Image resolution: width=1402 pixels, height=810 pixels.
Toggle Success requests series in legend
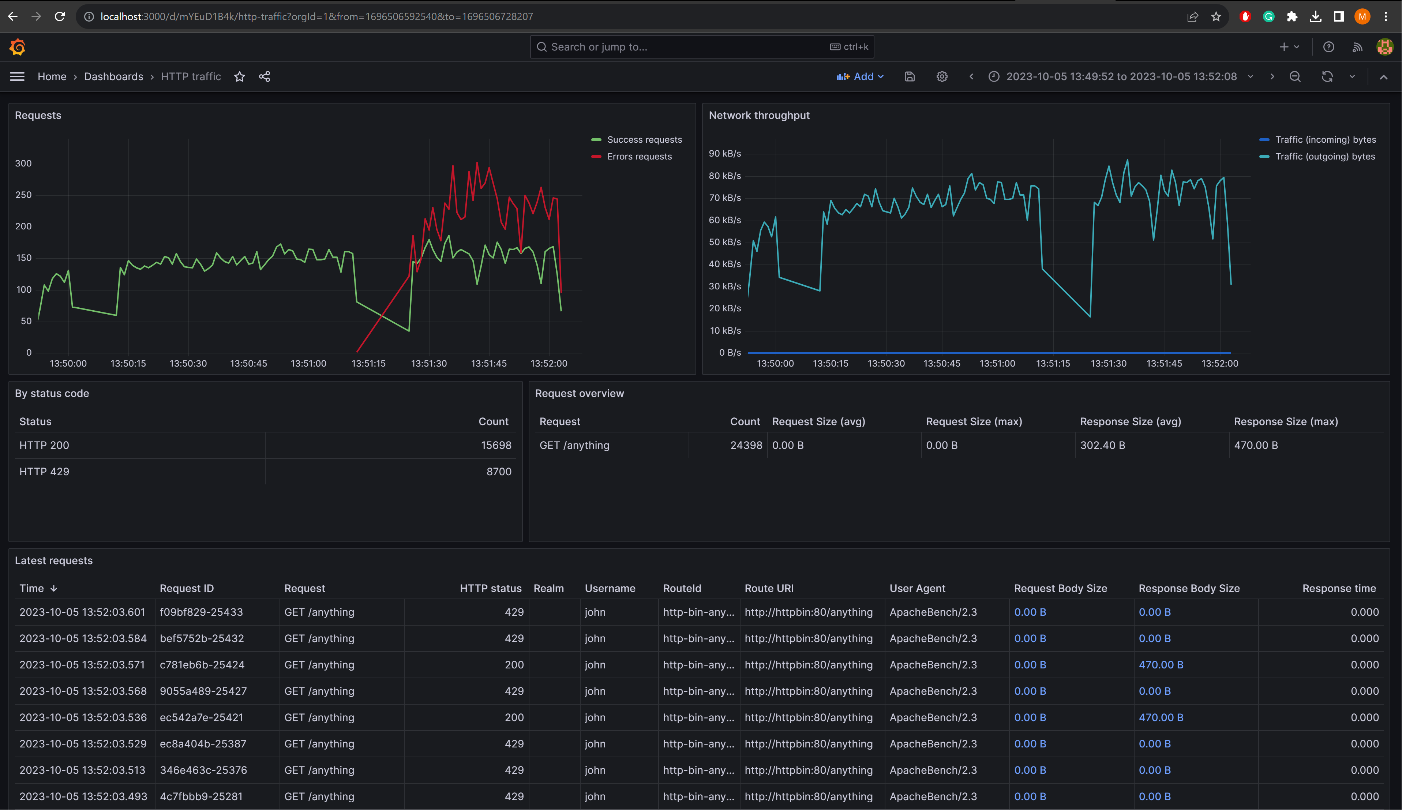coord(644,140)
